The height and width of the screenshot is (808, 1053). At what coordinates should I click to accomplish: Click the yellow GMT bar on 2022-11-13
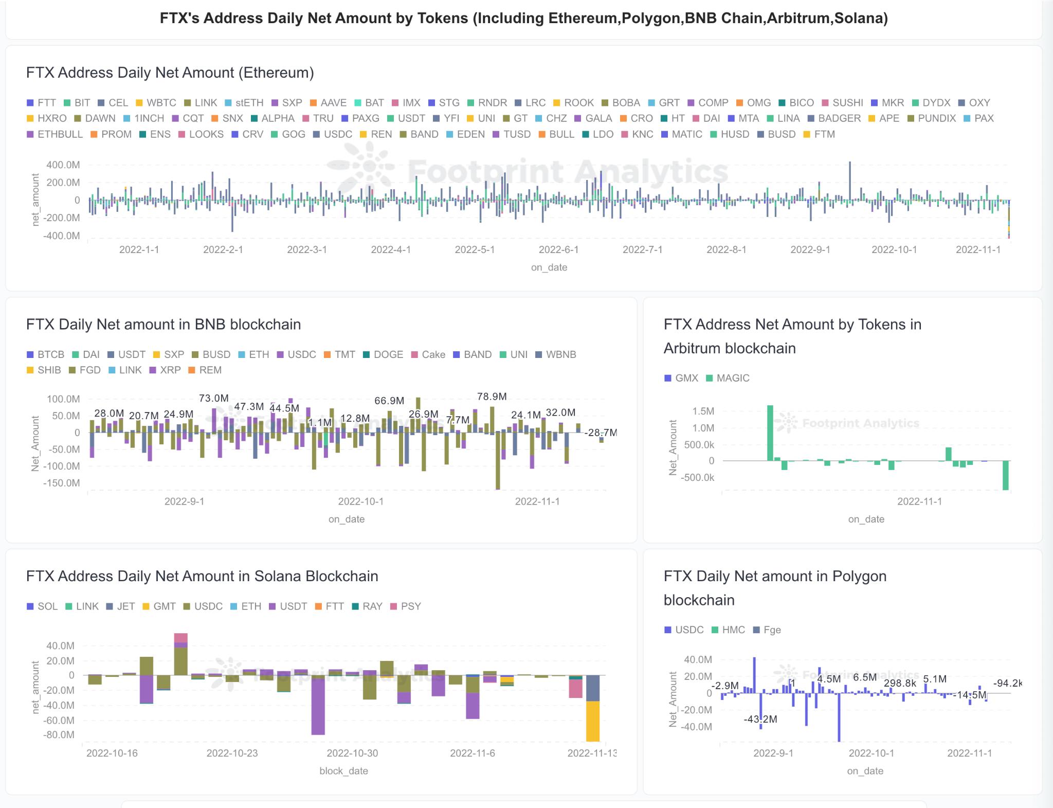click(593, 721)
